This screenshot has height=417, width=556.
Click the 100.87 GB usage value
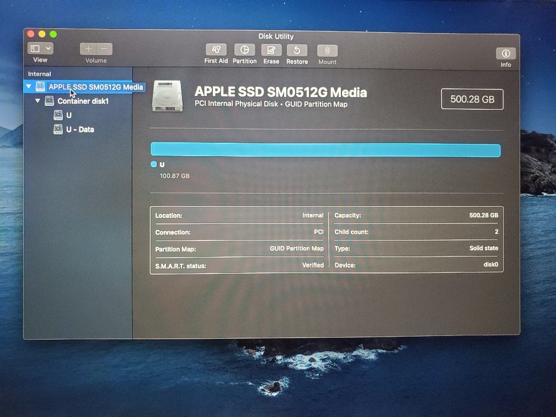pyautogui.click(x=174, y=176)
